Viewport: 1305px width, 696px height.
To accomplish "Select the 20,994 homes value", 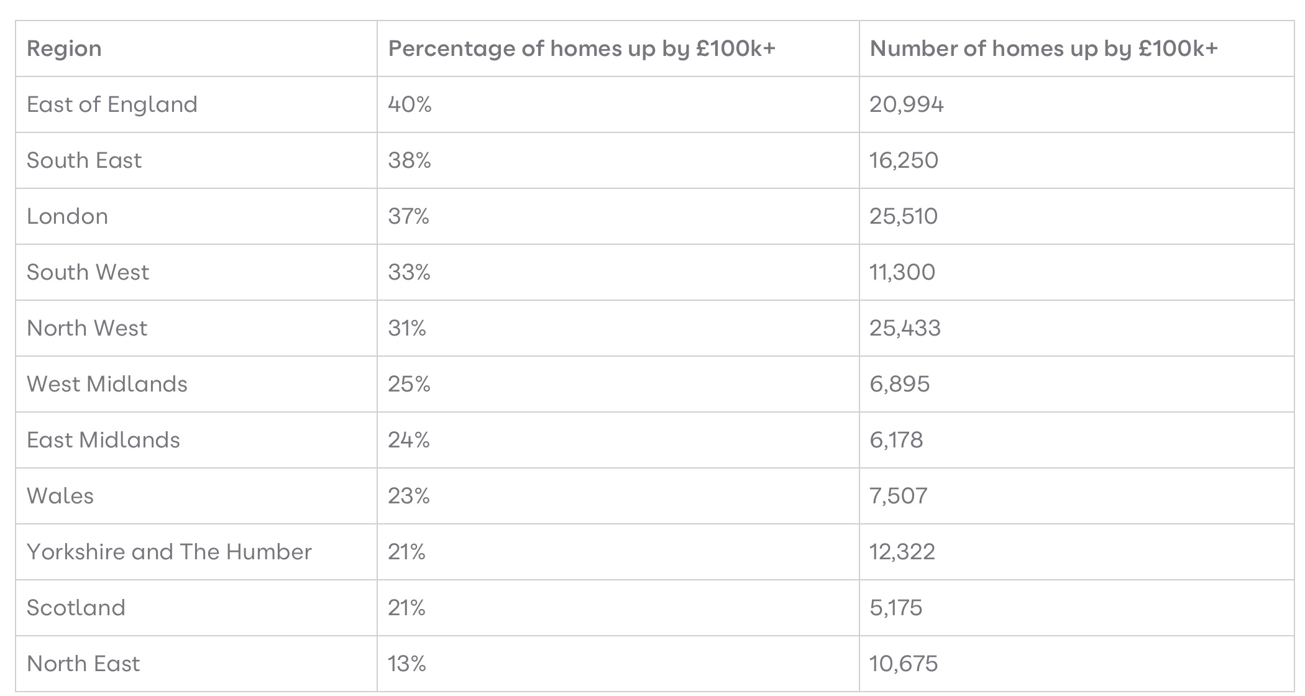I will tap(907, 104).
